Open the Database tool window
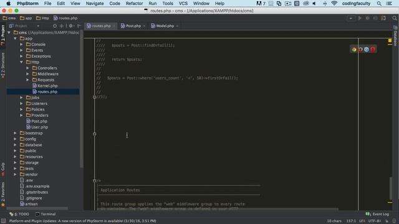Screen dimensions: 399x224 (395, 36)
